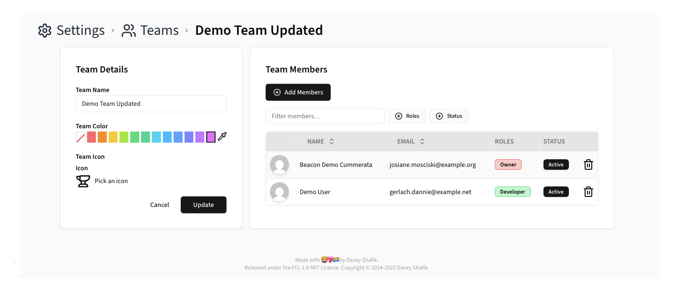Open the Status filter dropdown
Image resolution: width=680 pixels, height=299 pixels.
tap(449, 116)
